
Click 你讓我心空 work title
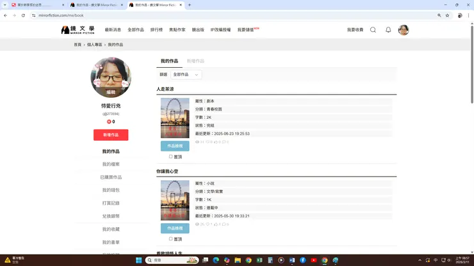[167, 171]
